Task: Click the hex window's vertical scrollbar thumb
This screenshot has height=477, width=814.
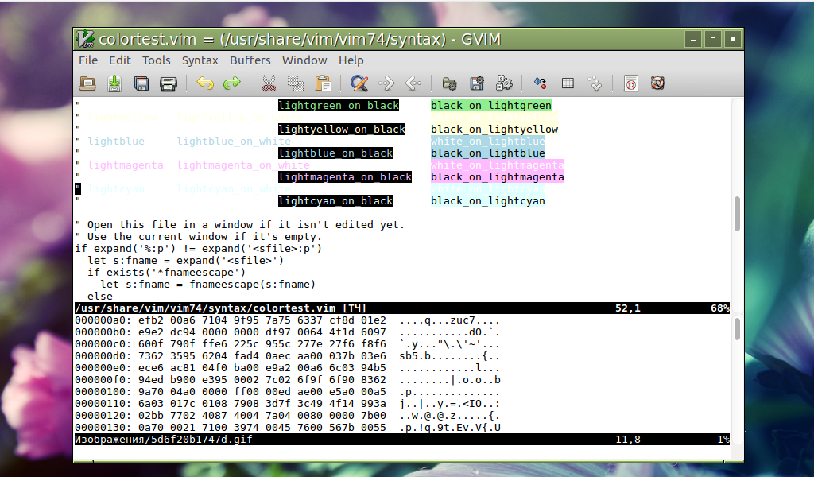Action: [x=737, y=329]
